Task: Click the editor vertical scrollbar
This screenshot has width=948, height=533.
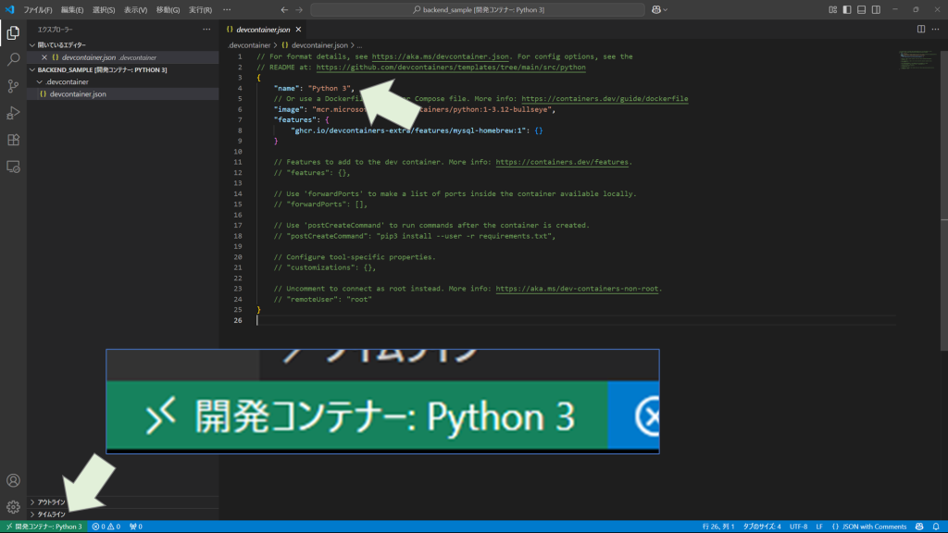Action: [943, 200]
